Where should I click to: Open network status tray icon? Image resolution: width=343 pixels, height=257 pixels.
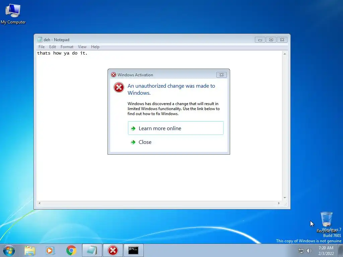(301, 251)
